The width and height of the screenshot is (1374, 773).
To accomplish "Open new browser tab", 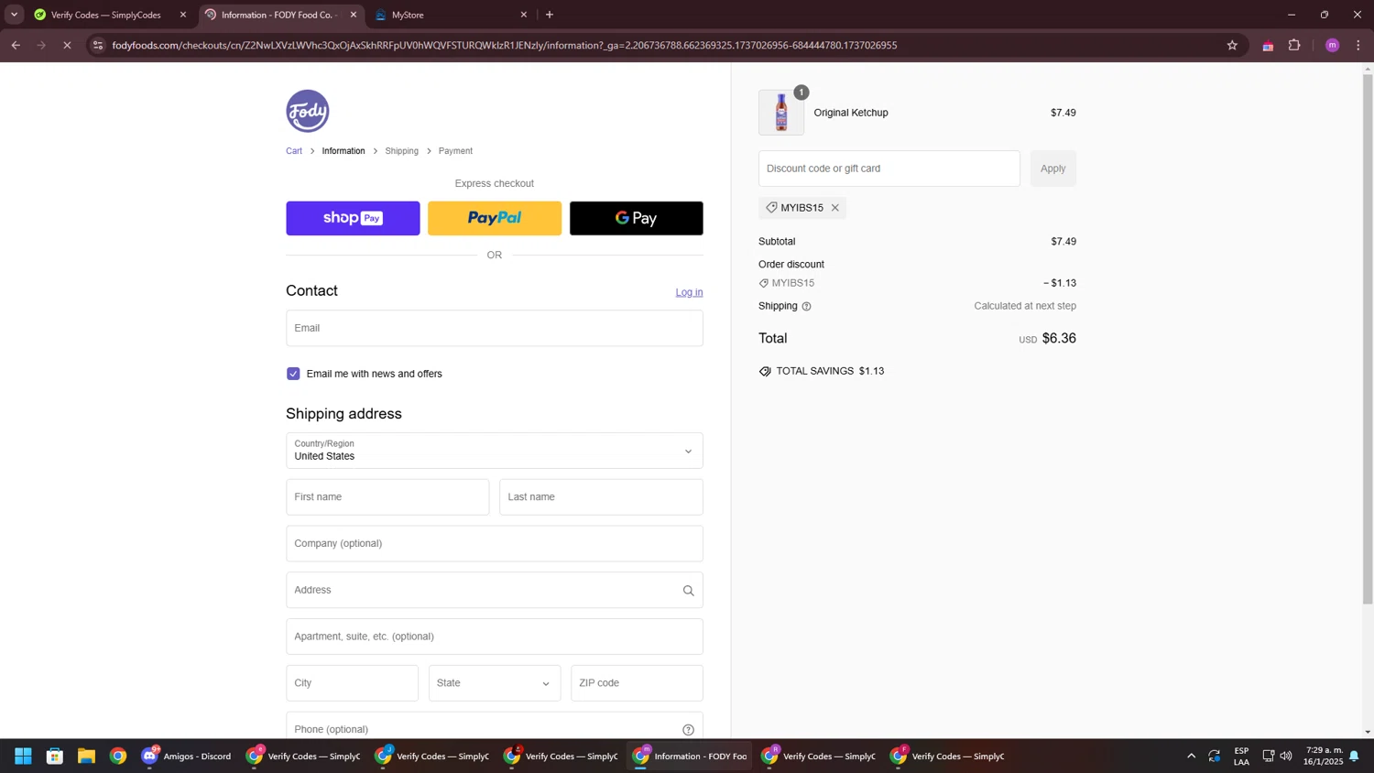I will coord(550,15).
